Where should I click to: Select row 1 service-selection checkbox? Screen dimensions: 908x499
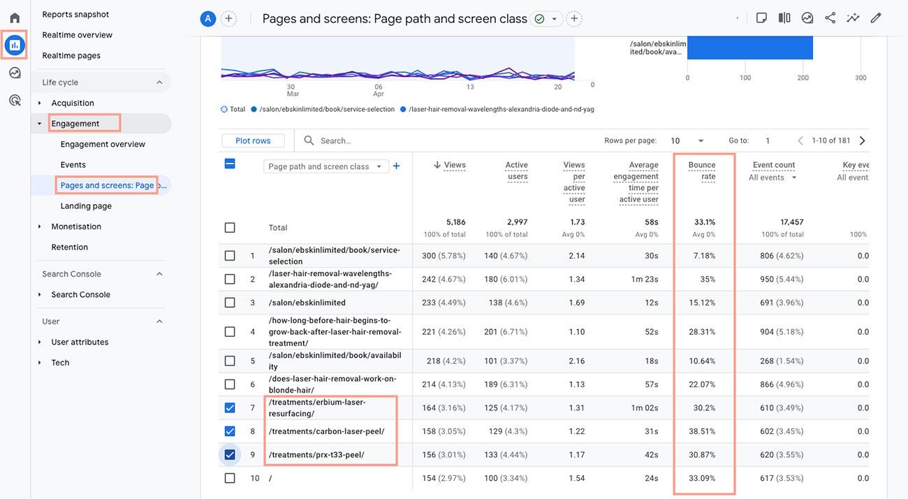coord(230,256)
